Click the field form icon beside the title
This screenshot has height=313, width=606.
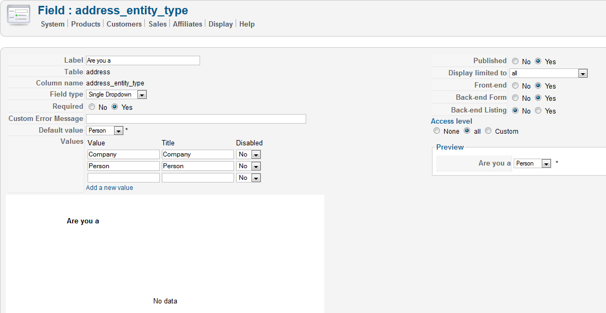19,15
